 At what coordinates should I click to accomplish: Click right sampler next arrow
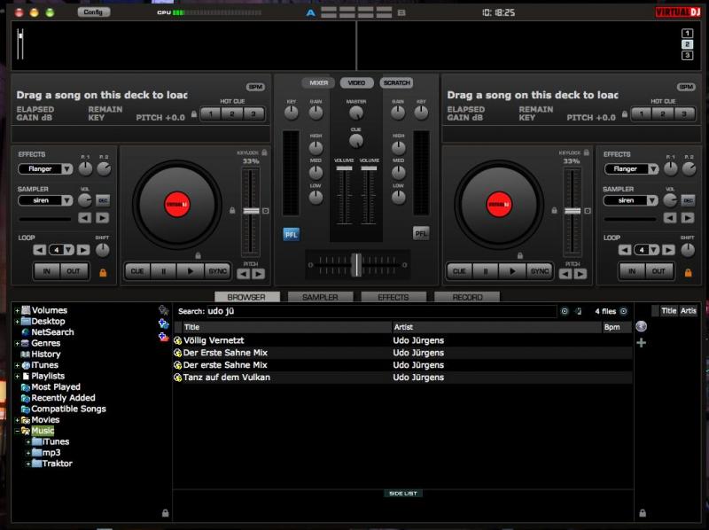(x=688, y=218)
